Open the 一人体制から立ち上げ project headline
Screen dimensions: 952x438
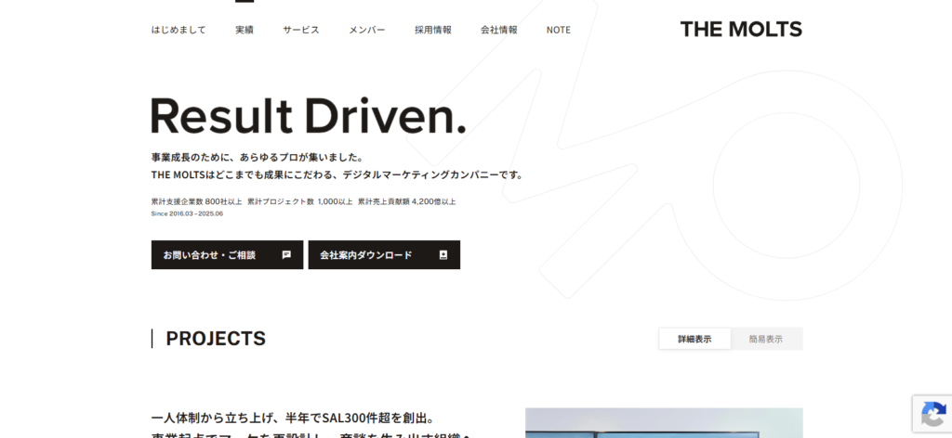[x=311, y=428]
